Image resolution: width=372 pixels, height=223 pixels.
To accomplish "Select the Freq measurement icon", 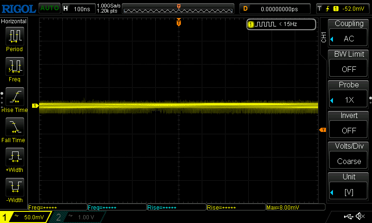I will [x=15, y=66].
